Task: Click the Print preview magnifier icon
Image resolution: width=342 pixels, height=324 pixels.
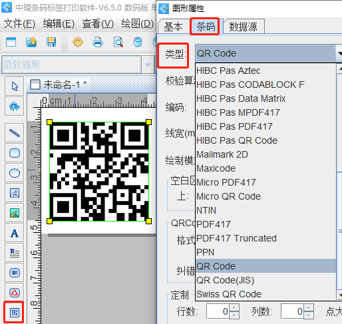Action: pos(118,42)
